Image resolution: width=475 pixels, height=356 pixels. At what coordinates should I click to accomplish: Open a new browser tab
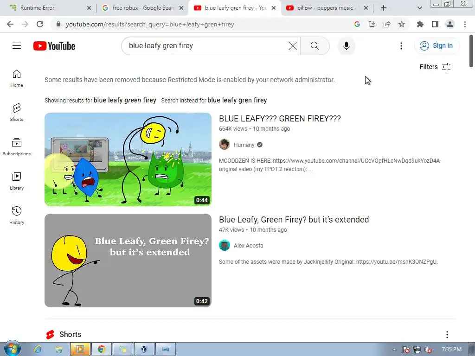click(384, 8)
